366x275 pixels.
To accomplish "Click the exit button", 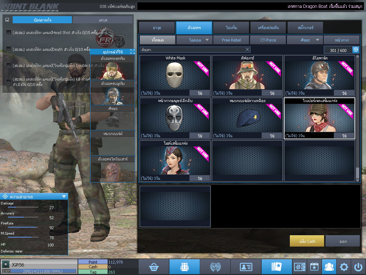I will [x=343, y=241].
